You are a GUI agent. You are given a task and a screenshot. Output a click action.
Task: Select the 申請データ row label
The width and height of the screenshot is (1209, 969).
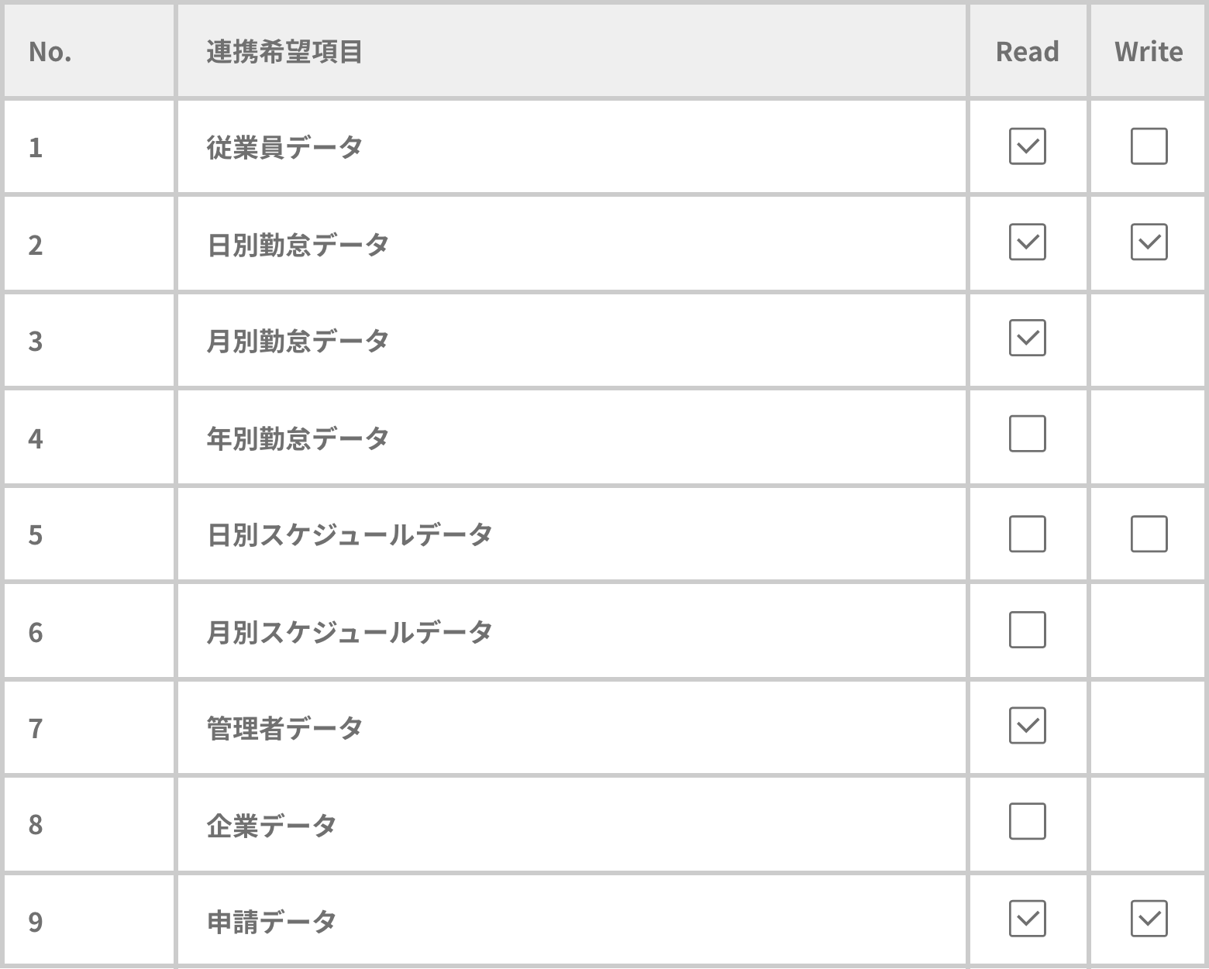pos(271,922)
